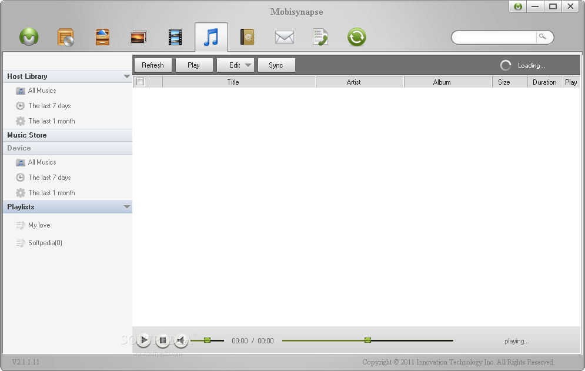585x371 pixels.
Task: Click the player play button
Action: pyautogui.click(x=143, y=340)
